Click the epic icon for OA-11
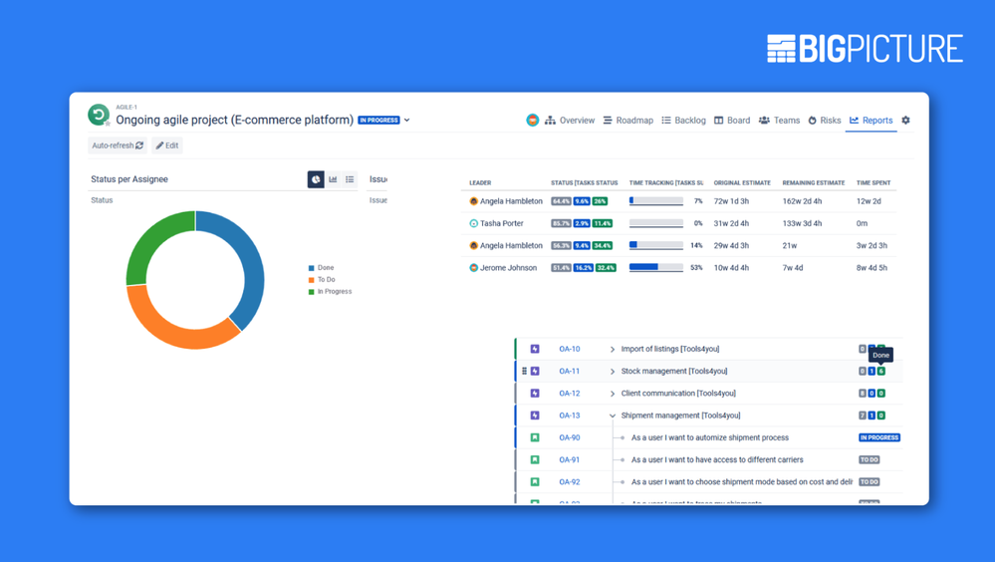 pyautogui.click(x=535, y=371)
